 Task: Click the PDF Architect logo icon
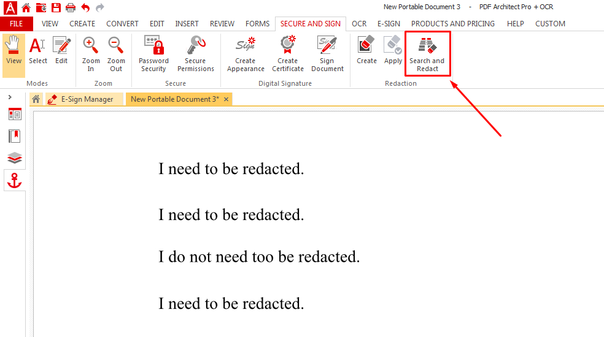click(10, 8)
